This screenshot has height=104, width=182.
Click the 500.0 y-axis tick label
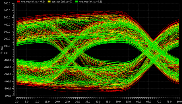7,18
